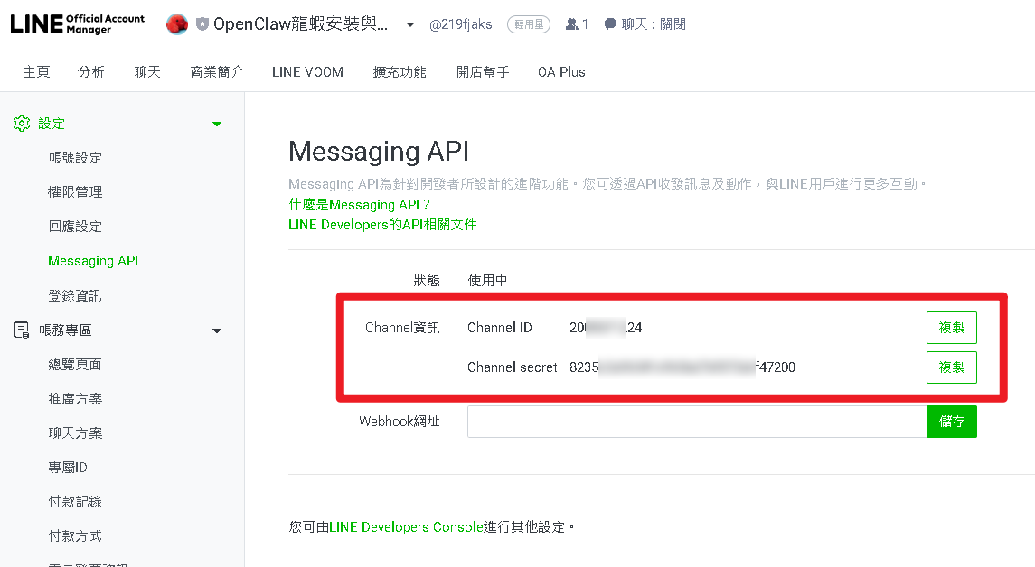Collapse the 帳務專區 sidebar section

(x=217, y=330)
